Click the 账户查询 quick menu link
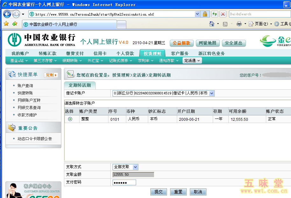 coord(25,85)
